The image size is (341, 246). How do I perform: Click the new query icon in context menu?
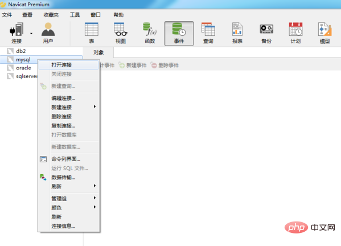[x=43, y=86]
